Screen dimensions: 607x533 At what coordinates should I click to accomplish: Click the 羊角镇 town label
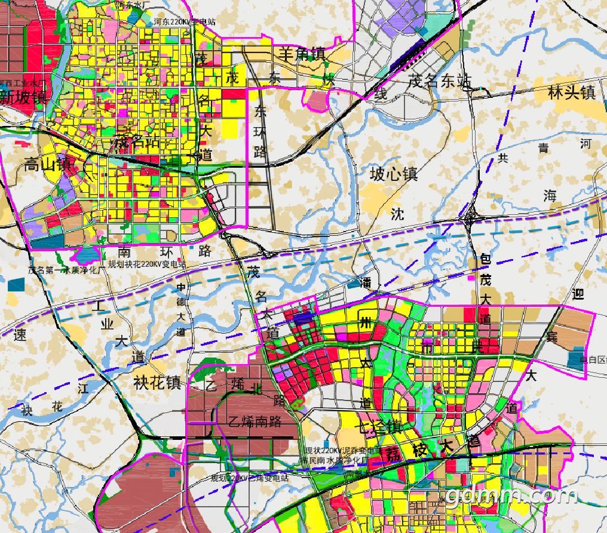click(x=302, y=54)
